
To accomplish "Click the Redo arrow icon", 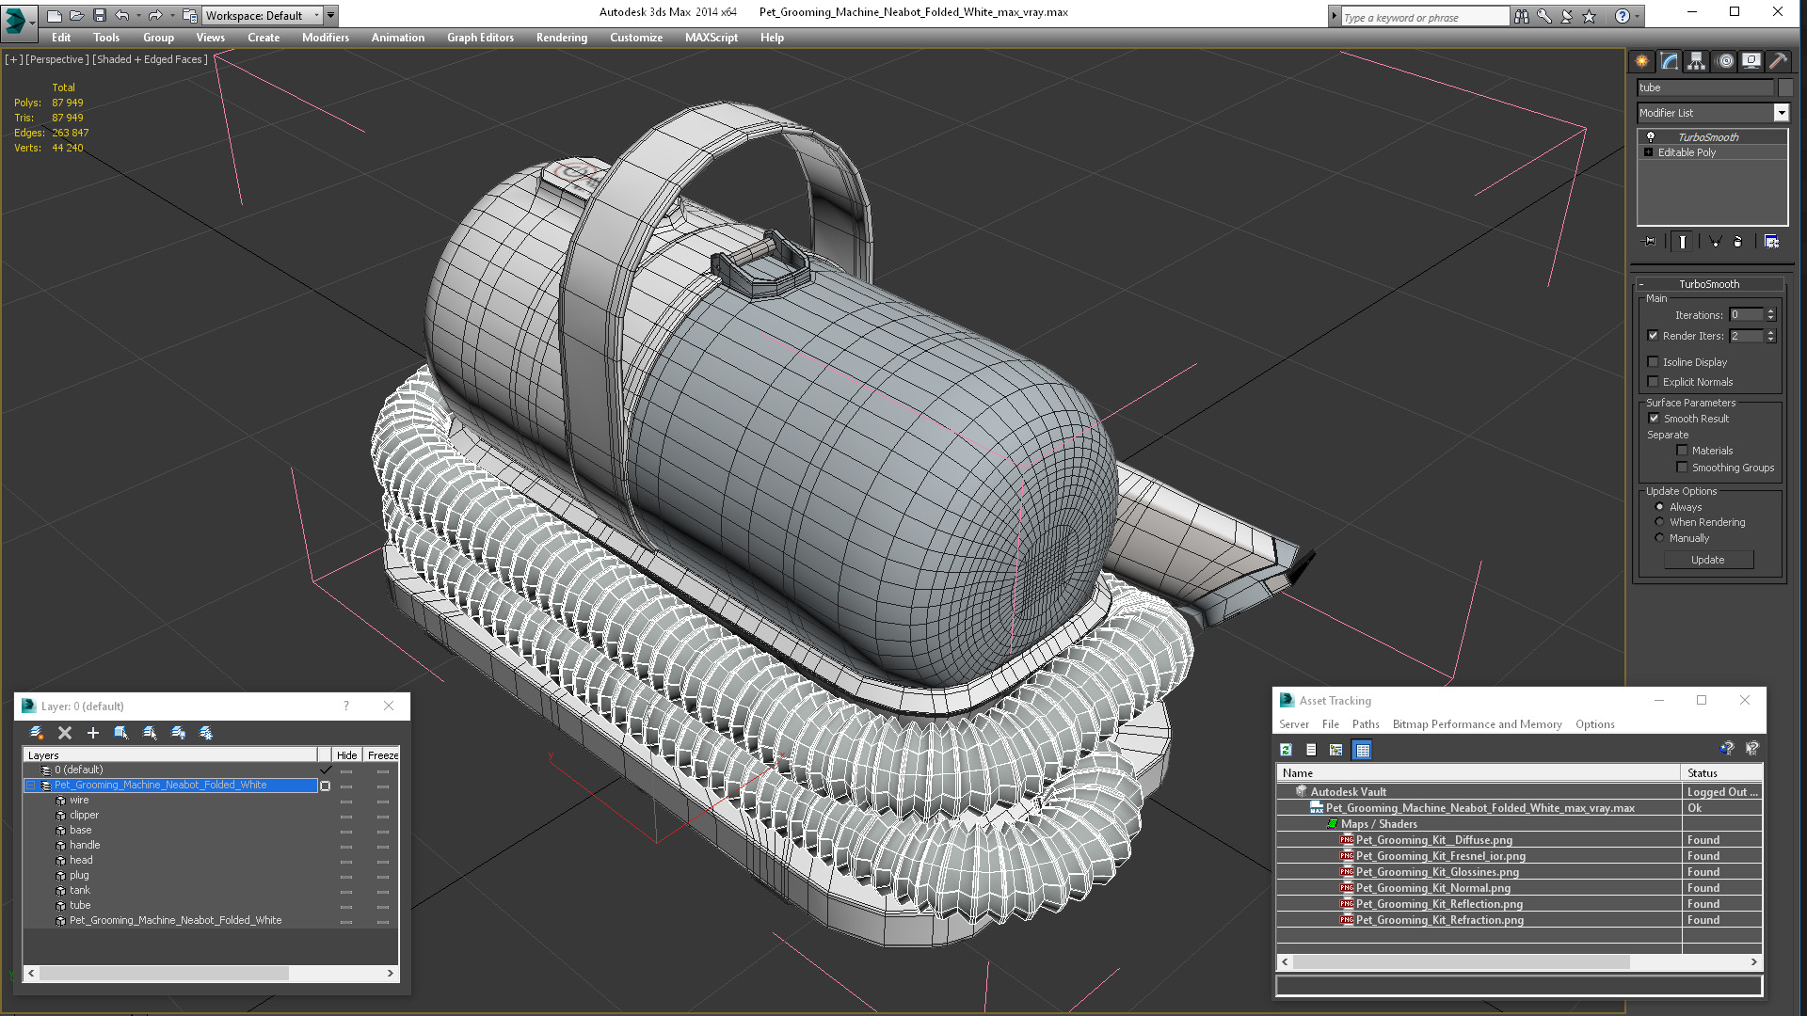I will tap(155, 16).
